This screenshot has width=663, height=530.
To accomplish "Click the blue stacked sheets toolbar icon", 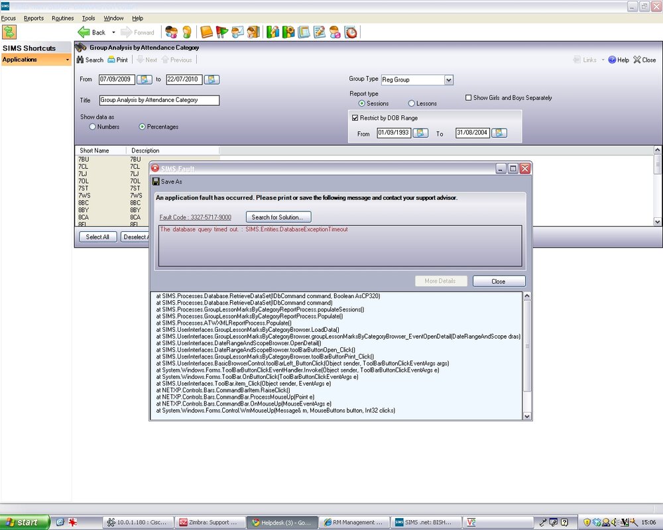I will pyautogui.click(x=304, y=32).
